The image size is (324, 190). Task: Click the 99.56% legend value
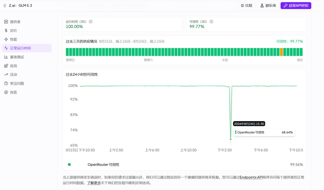[x=296, y=165]
